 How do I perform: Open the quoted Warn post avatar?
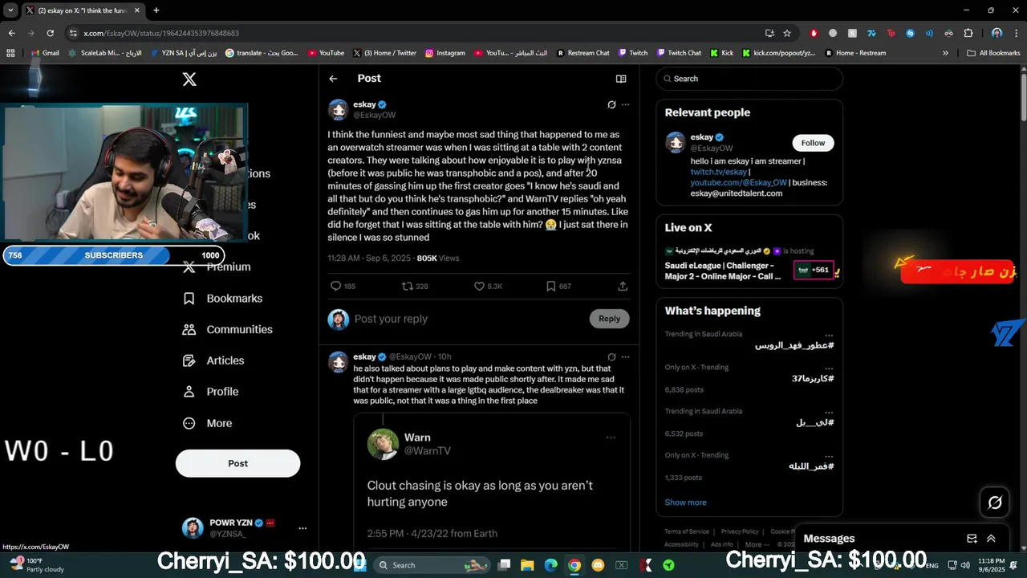pos(383,444)
